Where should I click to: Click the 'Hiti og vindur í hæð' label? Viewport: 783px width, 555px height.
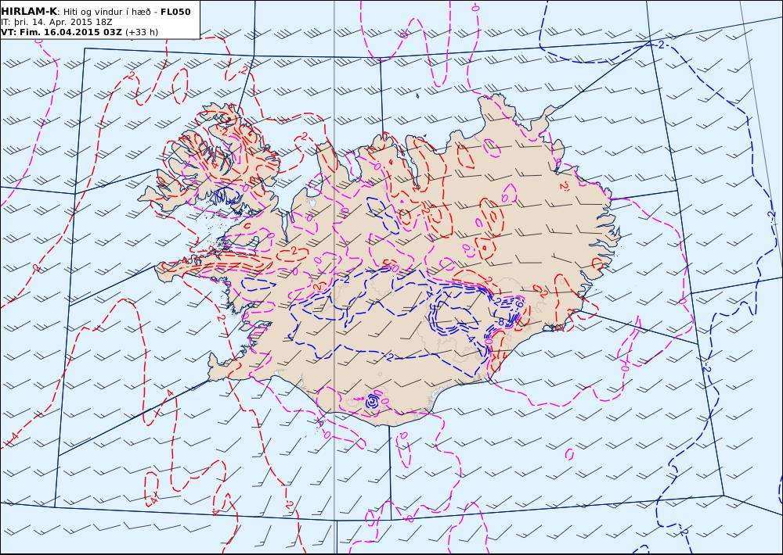tap(106, 12)
